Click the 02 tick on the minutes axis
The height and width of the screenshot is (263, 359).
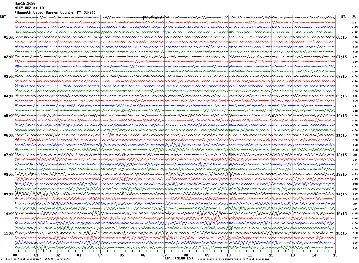(58, 255)
